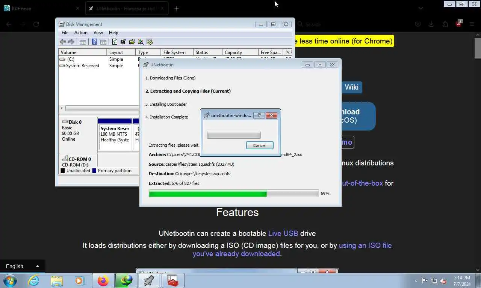
Task: Open the muted volume tray icon
Action: 443,281
